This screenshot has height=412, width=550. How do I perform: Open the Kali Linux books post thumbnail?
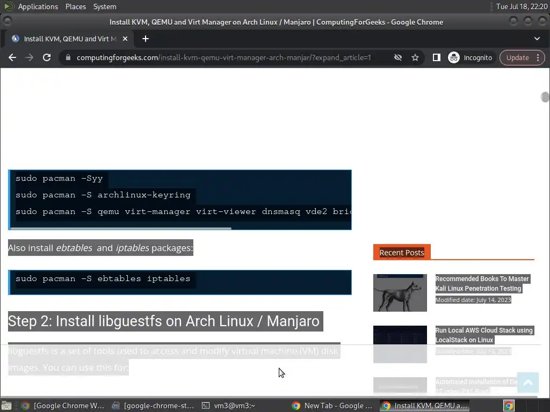tap(400, 292)
